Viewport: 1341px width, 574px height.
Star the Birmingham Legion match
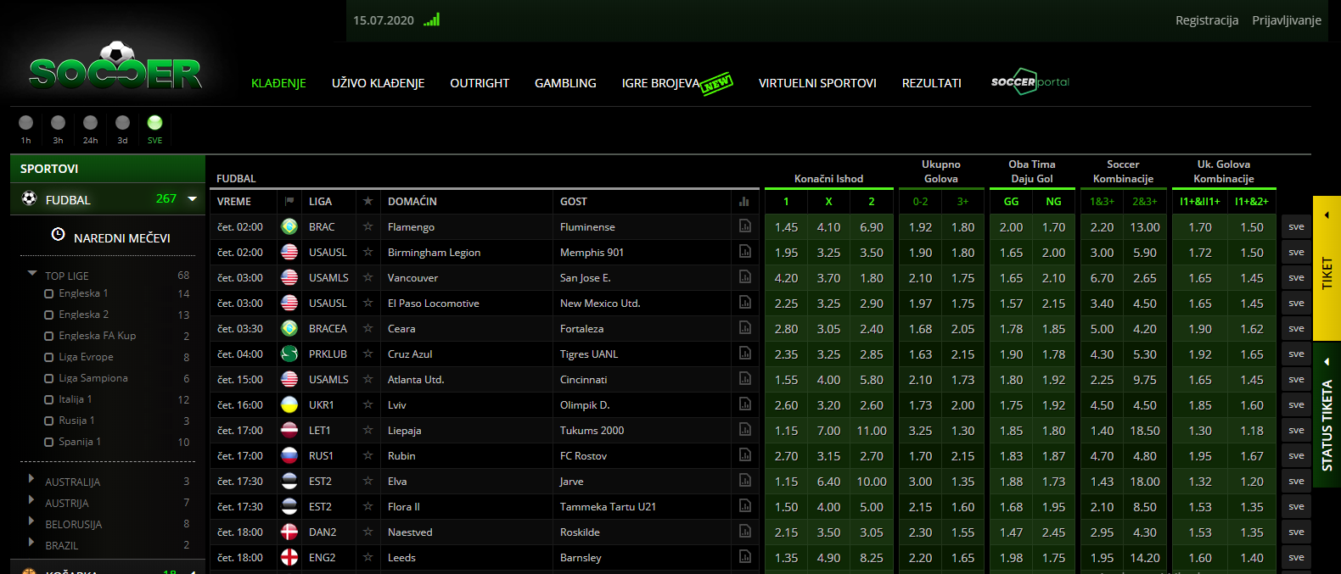point(368,252)
